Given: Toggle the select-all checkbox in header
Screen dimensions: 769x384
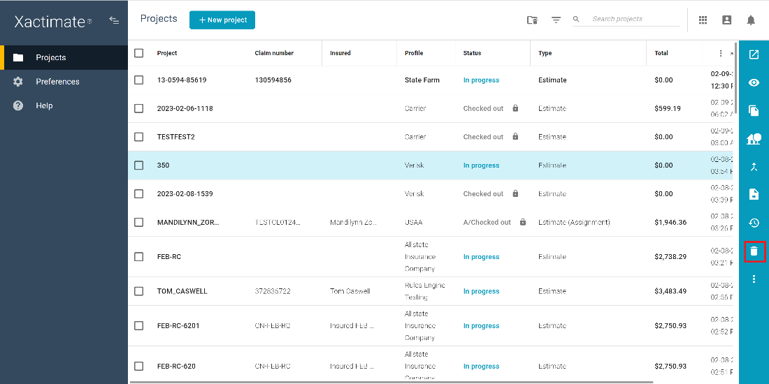Looking at the screenshot, I should [139, 53].
